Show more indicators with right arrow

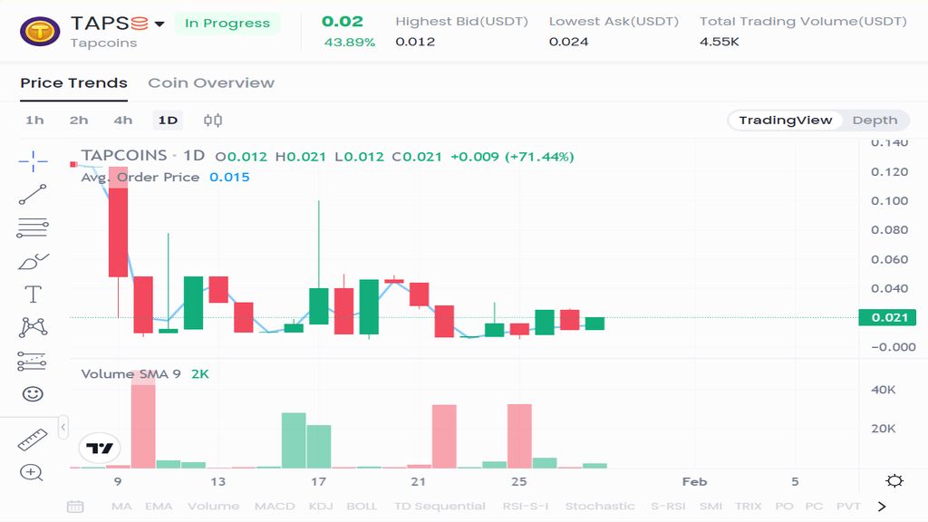pyautogui.click(x=882, y=507)
